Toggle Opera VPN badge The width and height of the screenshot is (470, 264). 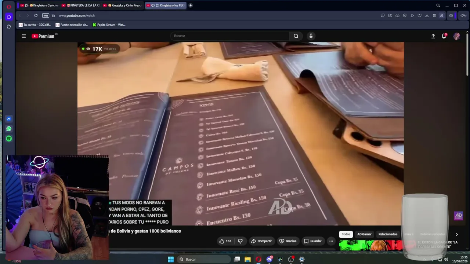coord(46,15)
